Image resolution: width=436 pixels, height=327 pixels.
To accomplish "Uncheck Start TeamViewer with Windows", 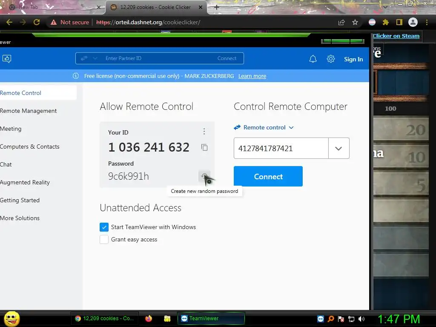I will click(104, 227).
